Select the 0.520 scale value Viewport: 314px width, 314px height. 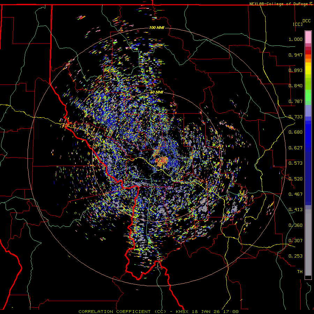coord(296,179)
